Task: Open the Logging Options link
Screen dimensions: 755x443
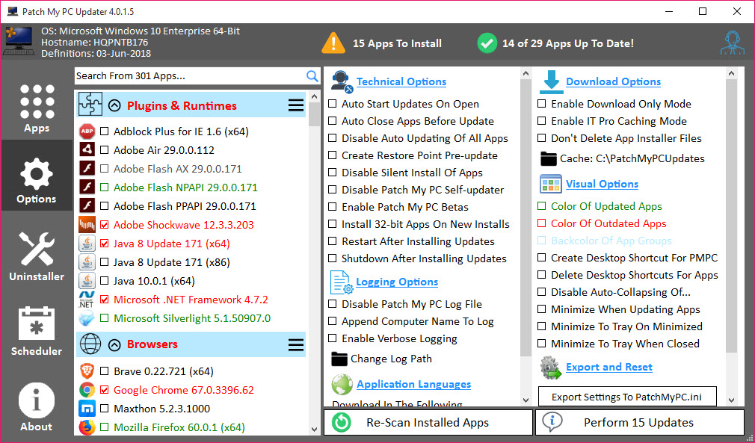Action: click(x=397, y=282)
